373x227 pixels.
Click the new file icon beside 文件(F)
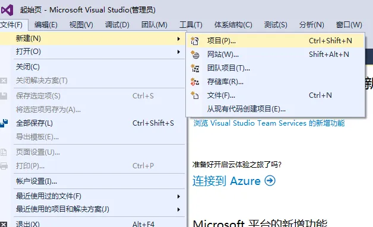coord(195,95)
